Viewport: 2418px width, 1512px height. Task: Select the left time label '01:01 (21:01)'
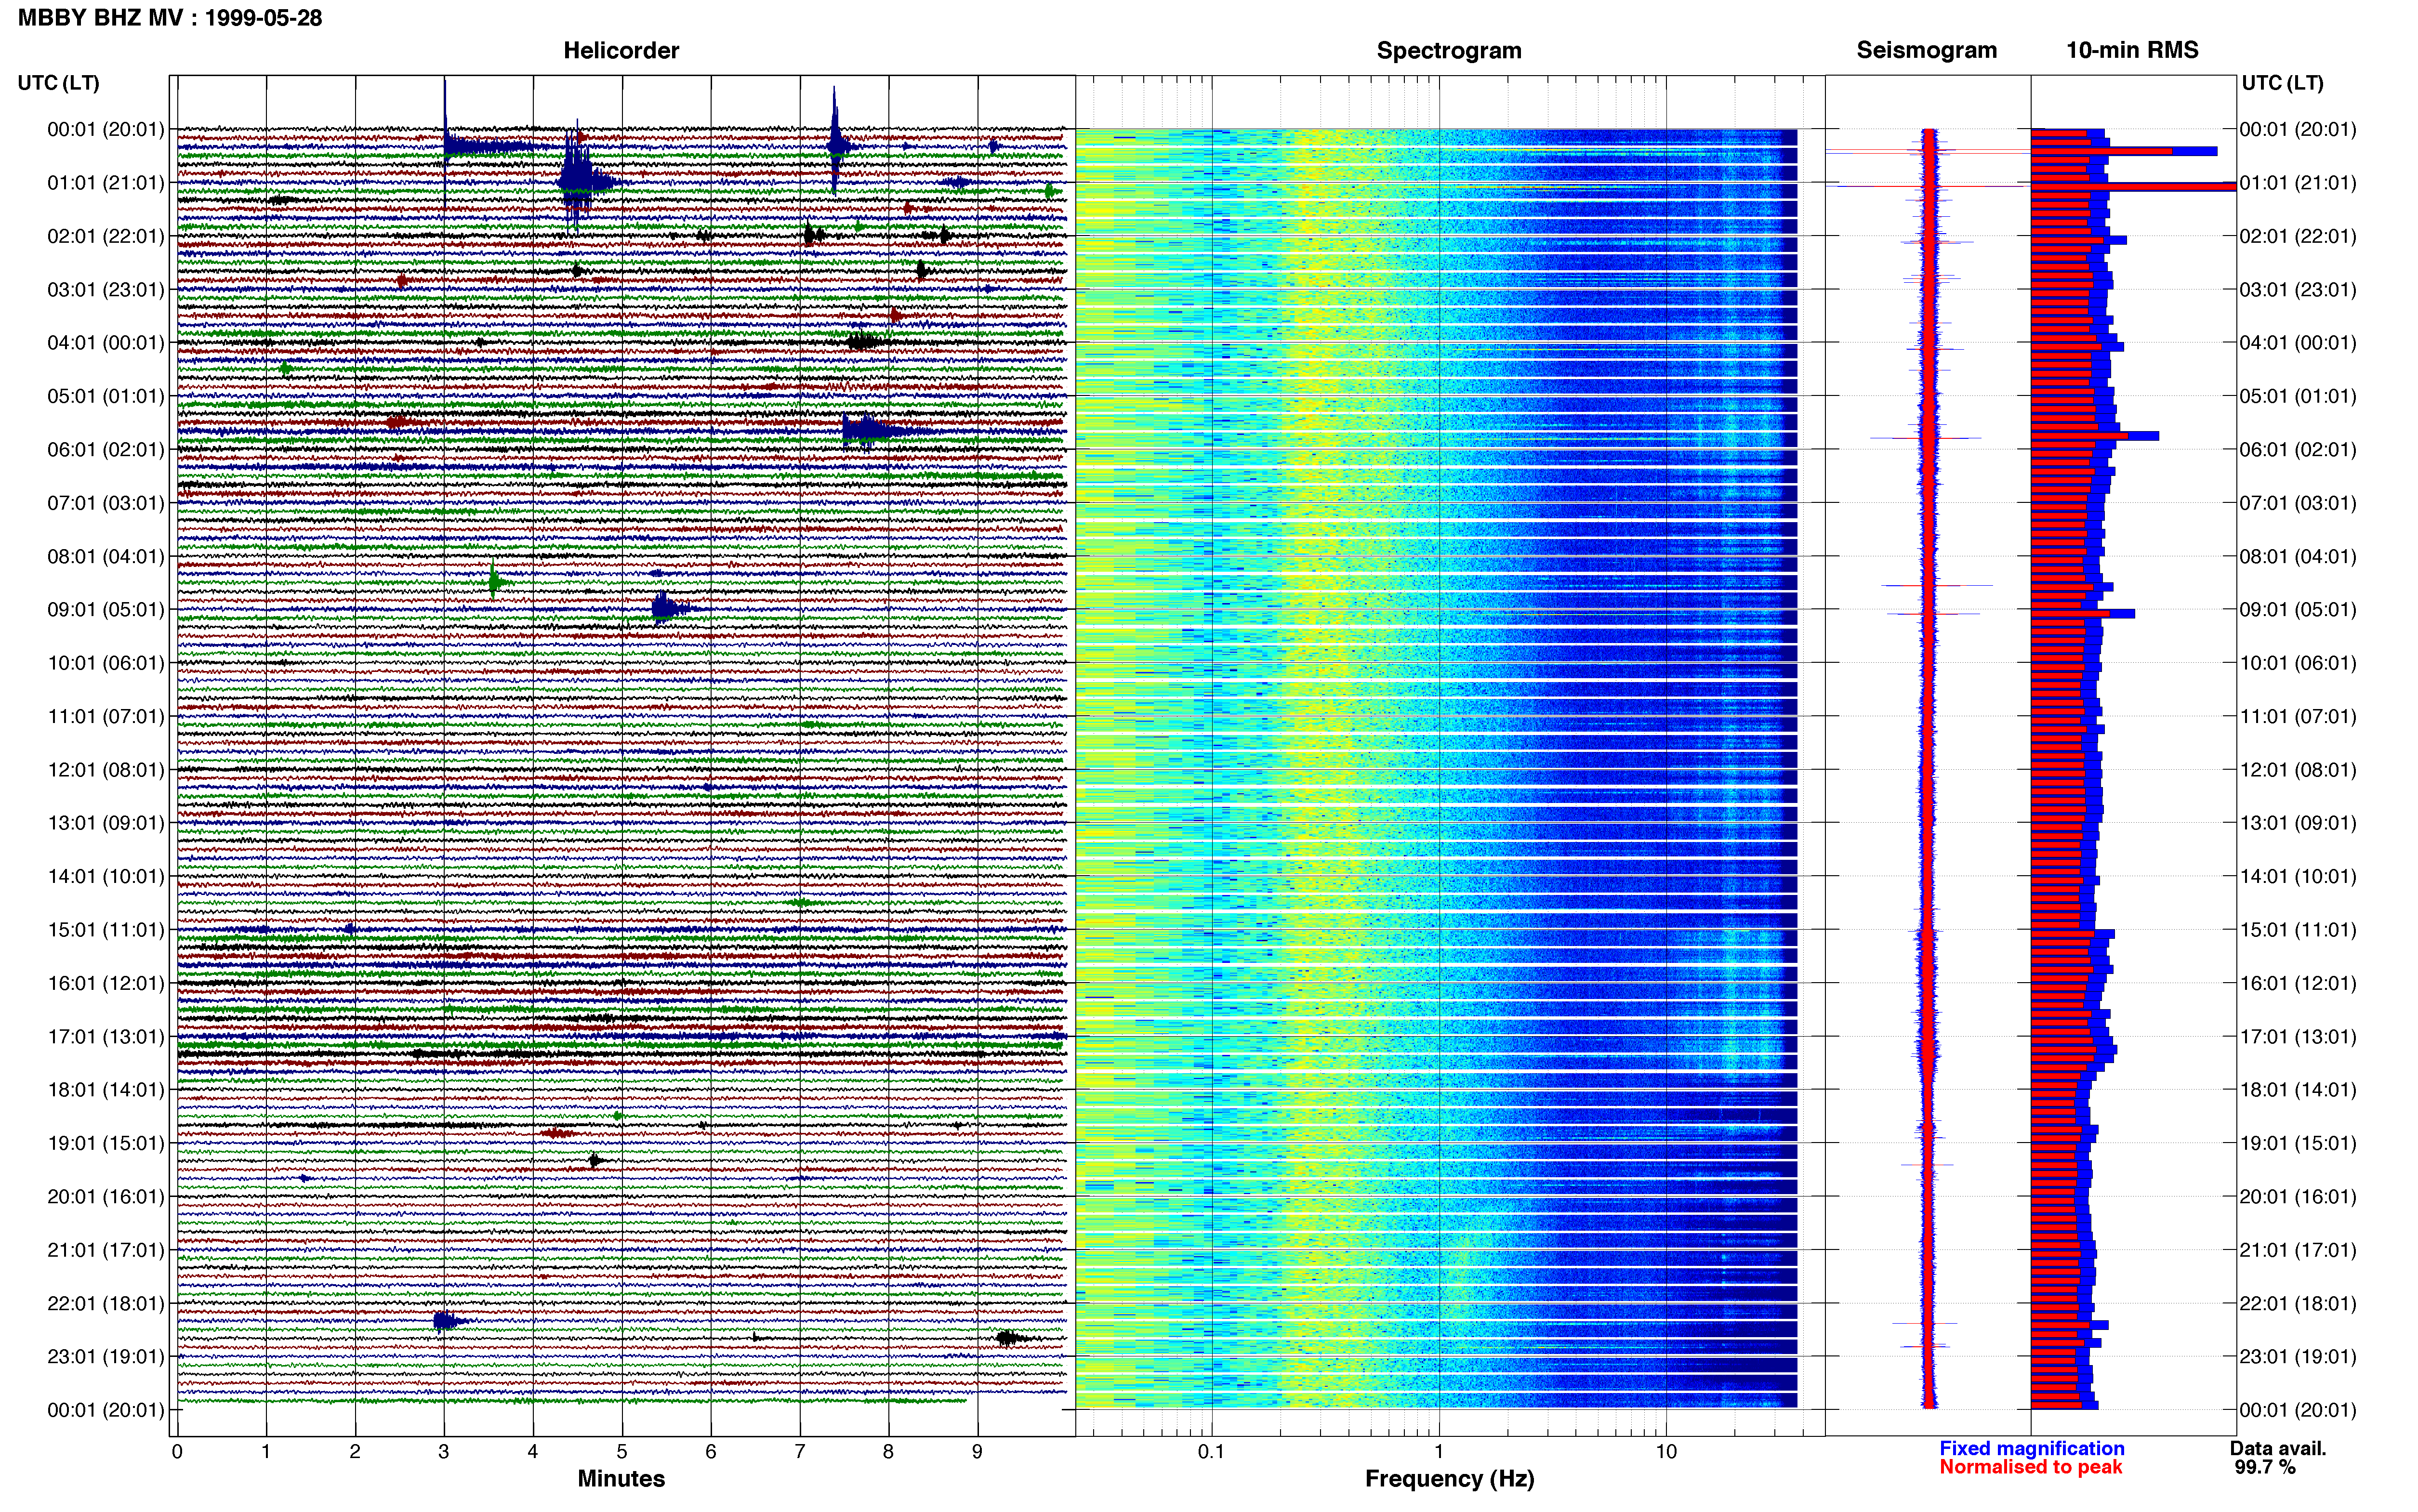(105, 183)
